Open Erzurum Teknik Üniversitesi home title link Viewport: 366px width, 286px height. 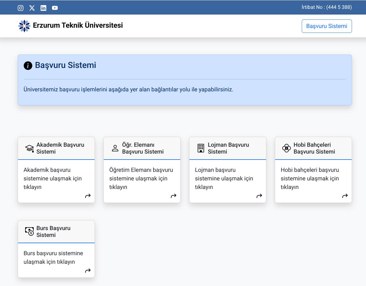(x=78, y=25)
